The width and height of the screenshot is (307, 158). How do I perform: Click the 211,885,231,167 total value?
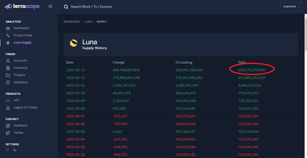coord(252,78)
